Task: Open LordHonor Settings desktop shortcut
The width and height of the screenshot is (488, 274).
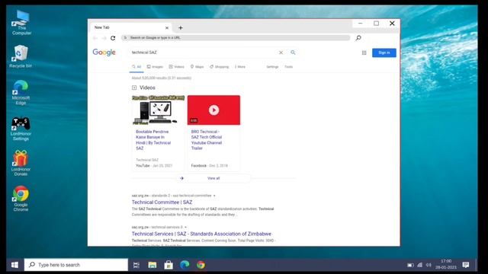Action: pyautogui.click(x=21, y=129)
